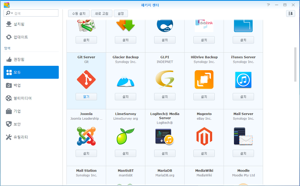Click the MantisBT package title
This screenshot has height=186, width=300.
click(x=126, y=171)
